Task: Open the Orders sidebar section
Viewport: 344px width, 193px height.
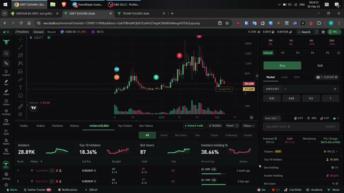Action: [x=6, y=102]
